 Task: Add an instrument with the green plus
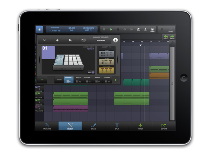coord(42,80)
